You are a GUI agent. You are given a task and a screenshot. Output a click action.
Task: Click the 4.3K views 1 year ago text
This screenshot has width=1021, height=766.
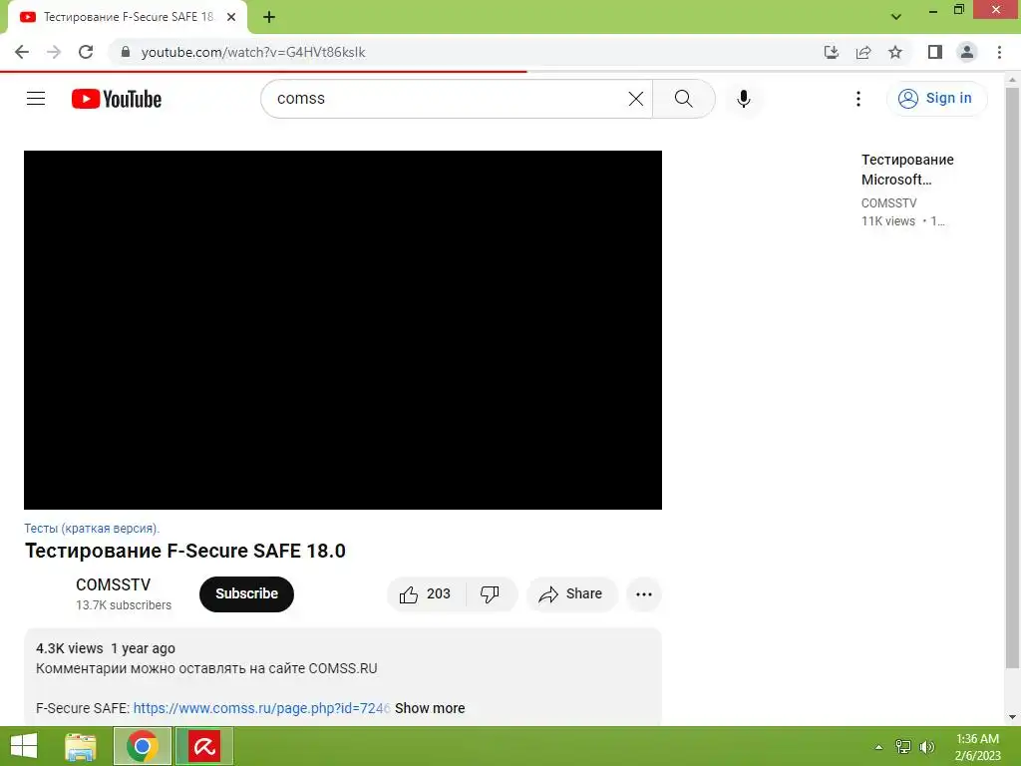(x=106, y=648)
